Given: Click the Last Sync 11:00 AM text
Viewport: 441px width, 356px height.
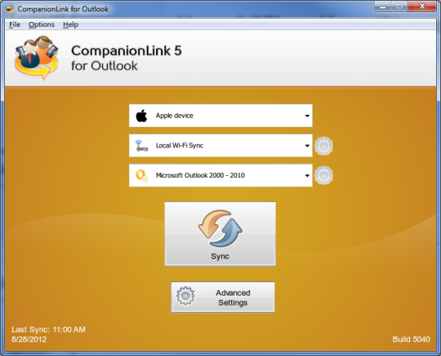Looking at the screenshot, I should tap(48, 329).
